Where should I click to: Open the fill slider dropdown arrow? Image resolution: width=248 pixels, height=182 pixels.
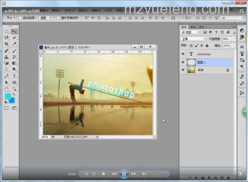pyautogui.click(x=233, y=45)
